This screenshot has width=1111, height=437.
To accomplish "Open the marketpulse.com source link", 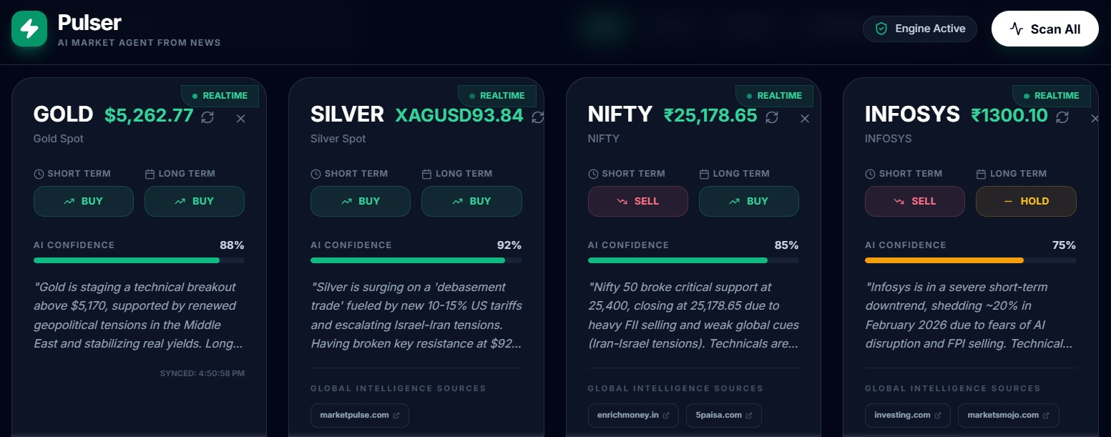I will pos(359,415).
